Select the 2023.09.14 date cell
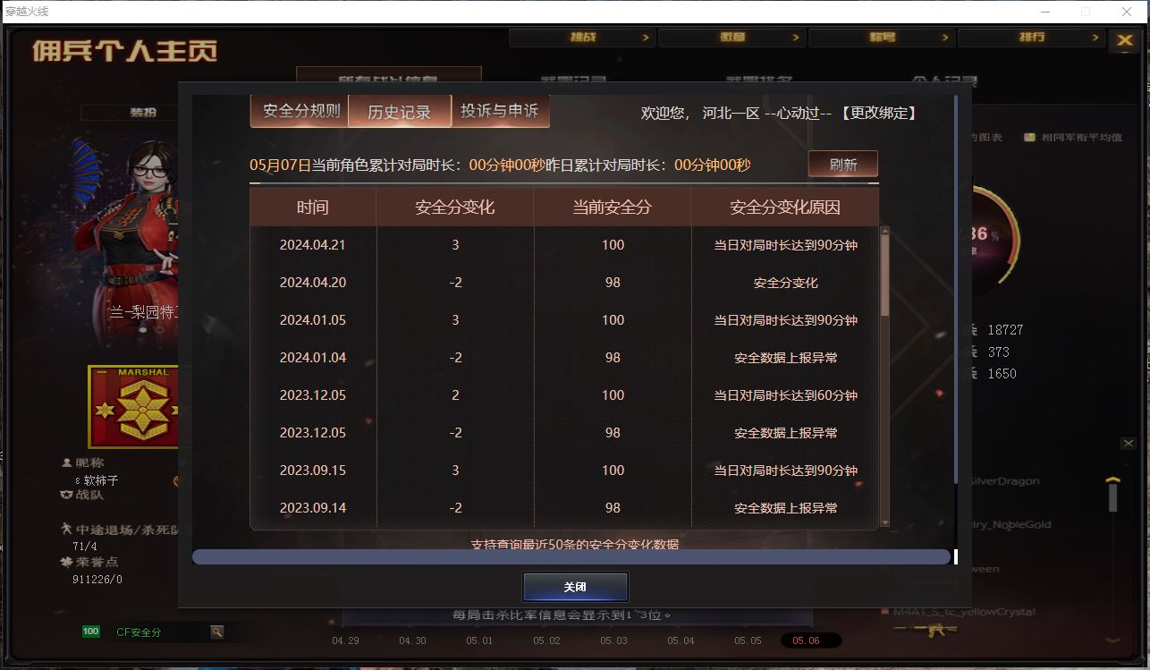Viewport: 1150px width, 670px height. coord(313,508)
